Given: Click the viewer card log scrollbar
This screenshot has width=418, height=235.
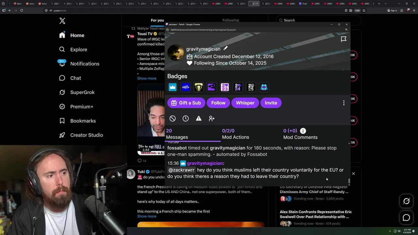Looking at the screenshot, I should pos(349,181).
